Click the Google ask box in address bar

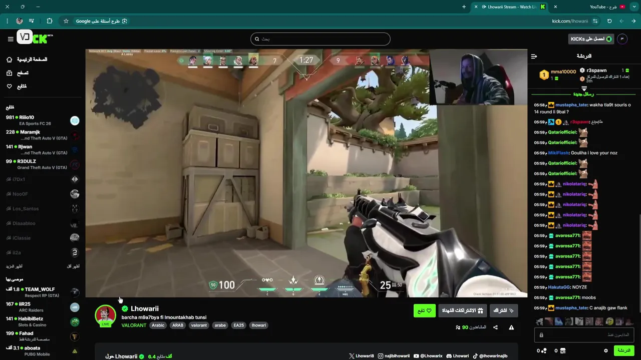point(102,21)
